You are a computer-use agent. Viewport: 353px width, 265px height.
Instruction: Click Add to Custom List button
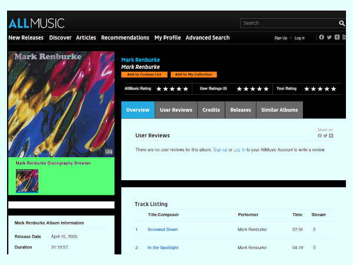144,74
